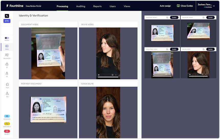
Task: Click Switch on the Selfie Video guide card
Action: [210, 49]
